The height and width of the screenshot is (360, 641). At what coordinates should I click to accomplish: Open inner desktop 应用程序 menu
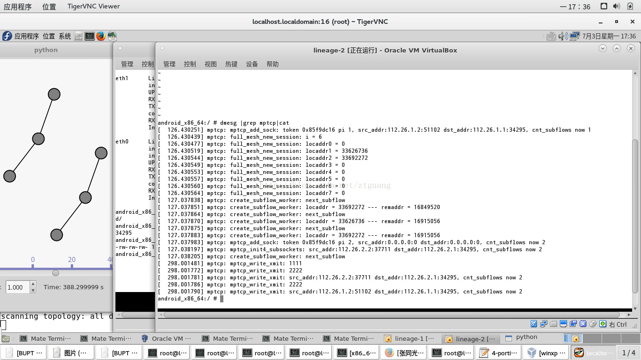pyautogui.click(x=27, y=36)
